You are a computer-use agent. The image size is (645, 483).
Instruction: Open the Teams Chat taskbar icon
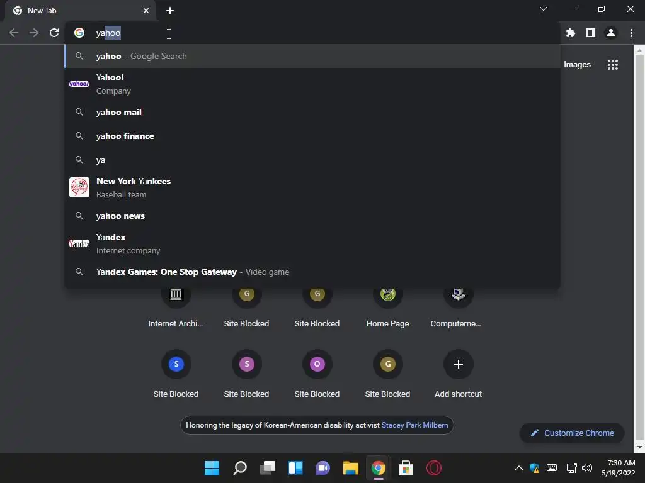[323, 468]
